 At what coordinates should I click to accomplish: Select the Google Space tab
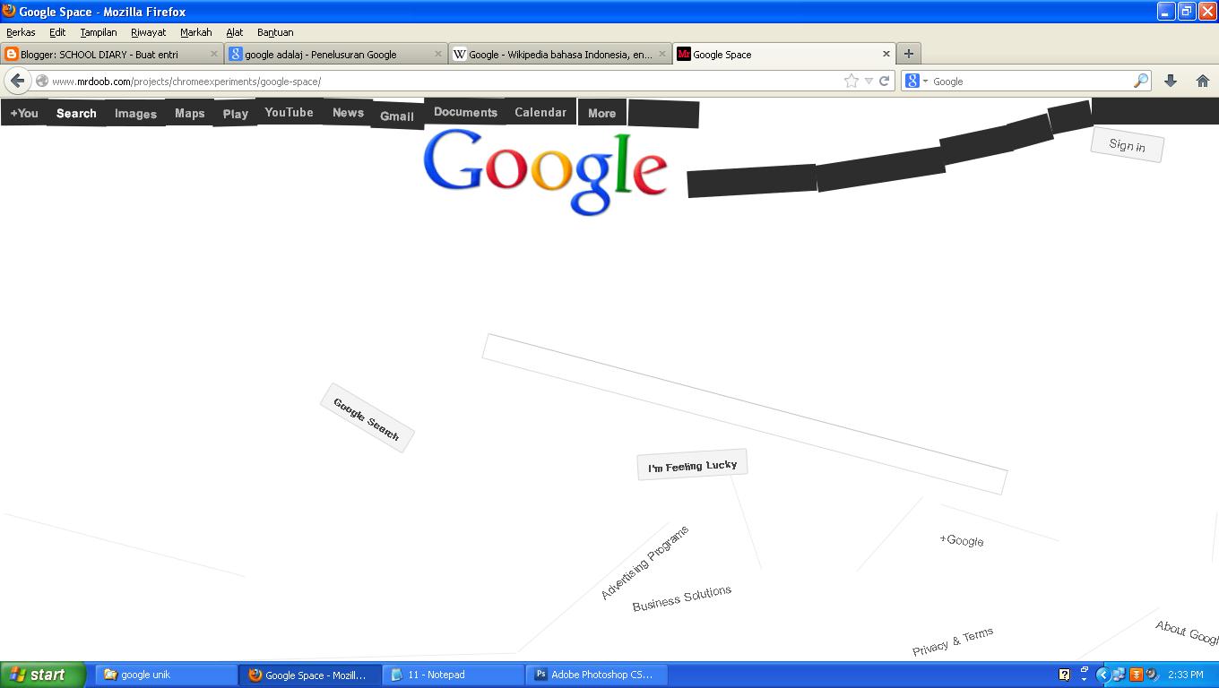[x=784, y=54]
